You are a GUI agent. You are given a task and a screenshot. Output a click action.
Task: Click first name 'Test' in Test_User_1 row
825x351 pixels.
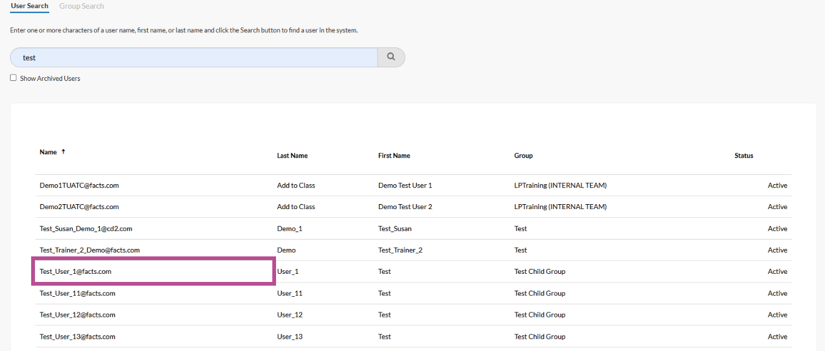[x=384, y=271]
